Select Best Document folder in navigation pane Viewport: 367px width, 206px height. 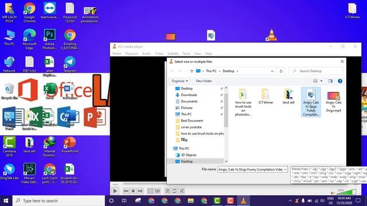pos(192,121)
